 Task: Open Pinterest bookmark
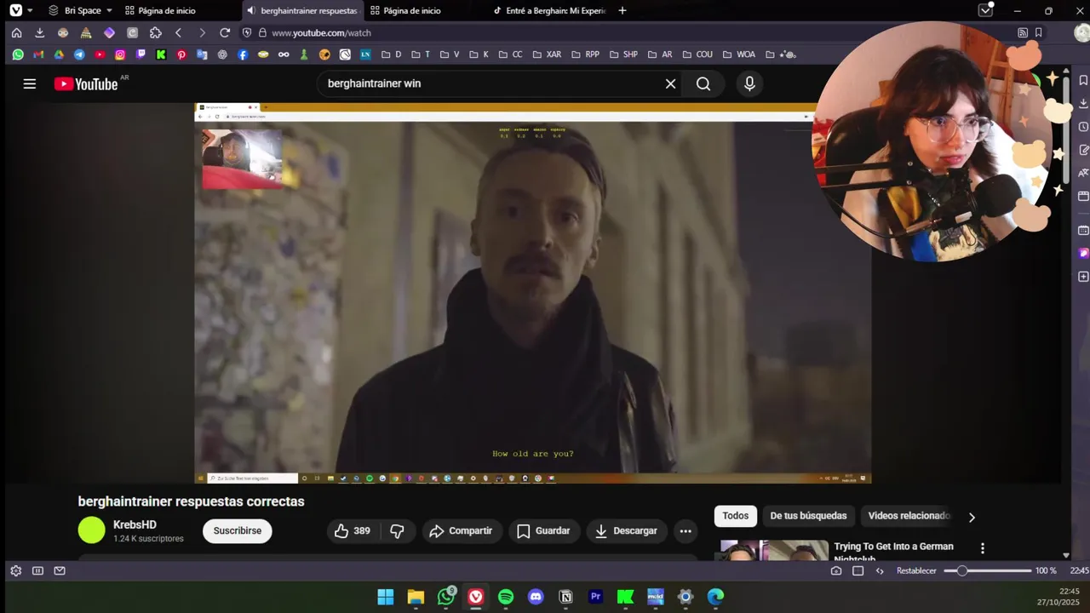[x=181, y=54]
